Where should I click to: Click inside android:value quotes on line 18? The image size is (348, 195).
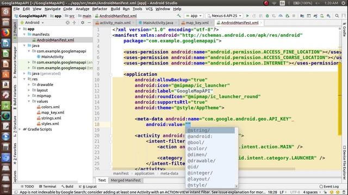coord(188,125)
